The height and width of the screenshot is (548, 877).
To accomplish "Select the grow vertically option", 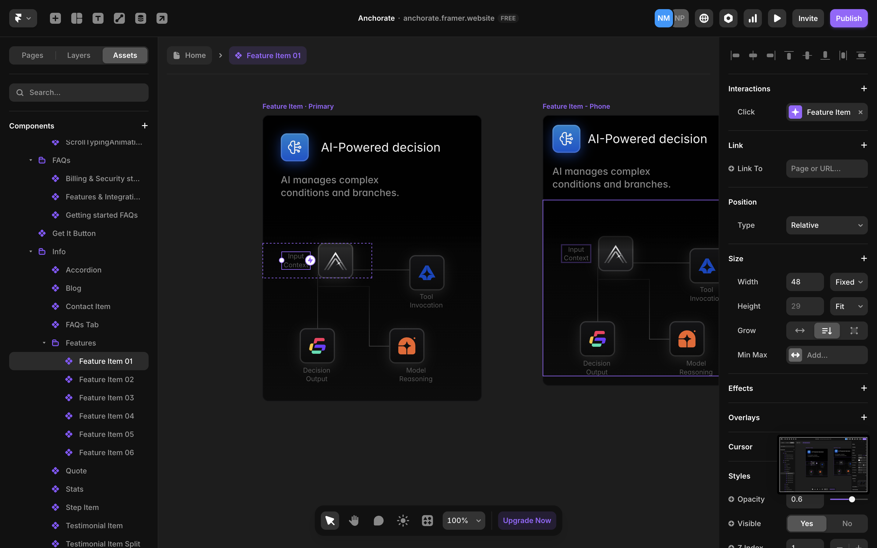I will point(827,331).
